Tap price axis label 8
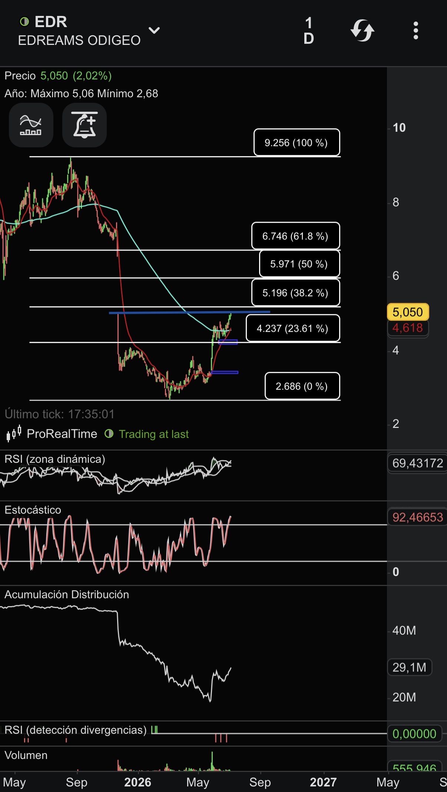 pos(396,202)
